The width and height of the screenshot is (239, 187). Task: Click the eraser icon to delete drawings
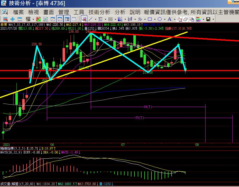tap(185, 19)
